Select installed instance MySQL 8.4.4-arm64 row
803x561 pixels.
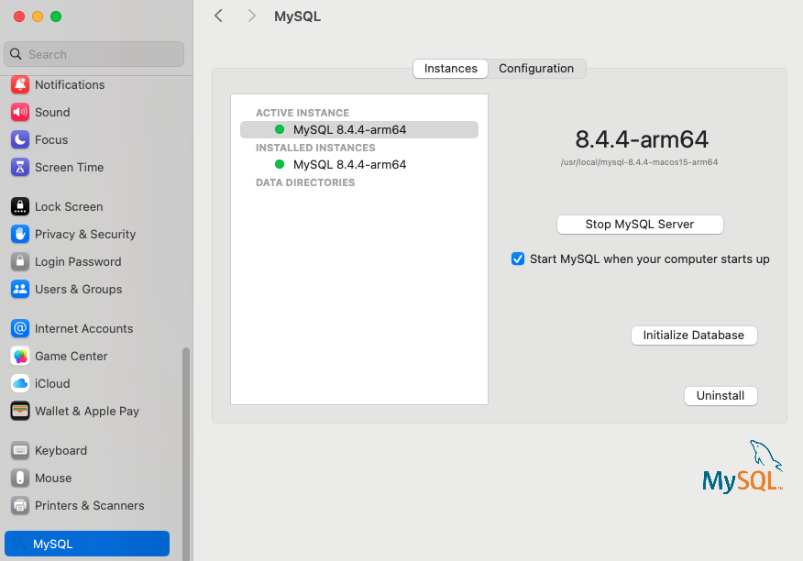click(x=359, y=164)
